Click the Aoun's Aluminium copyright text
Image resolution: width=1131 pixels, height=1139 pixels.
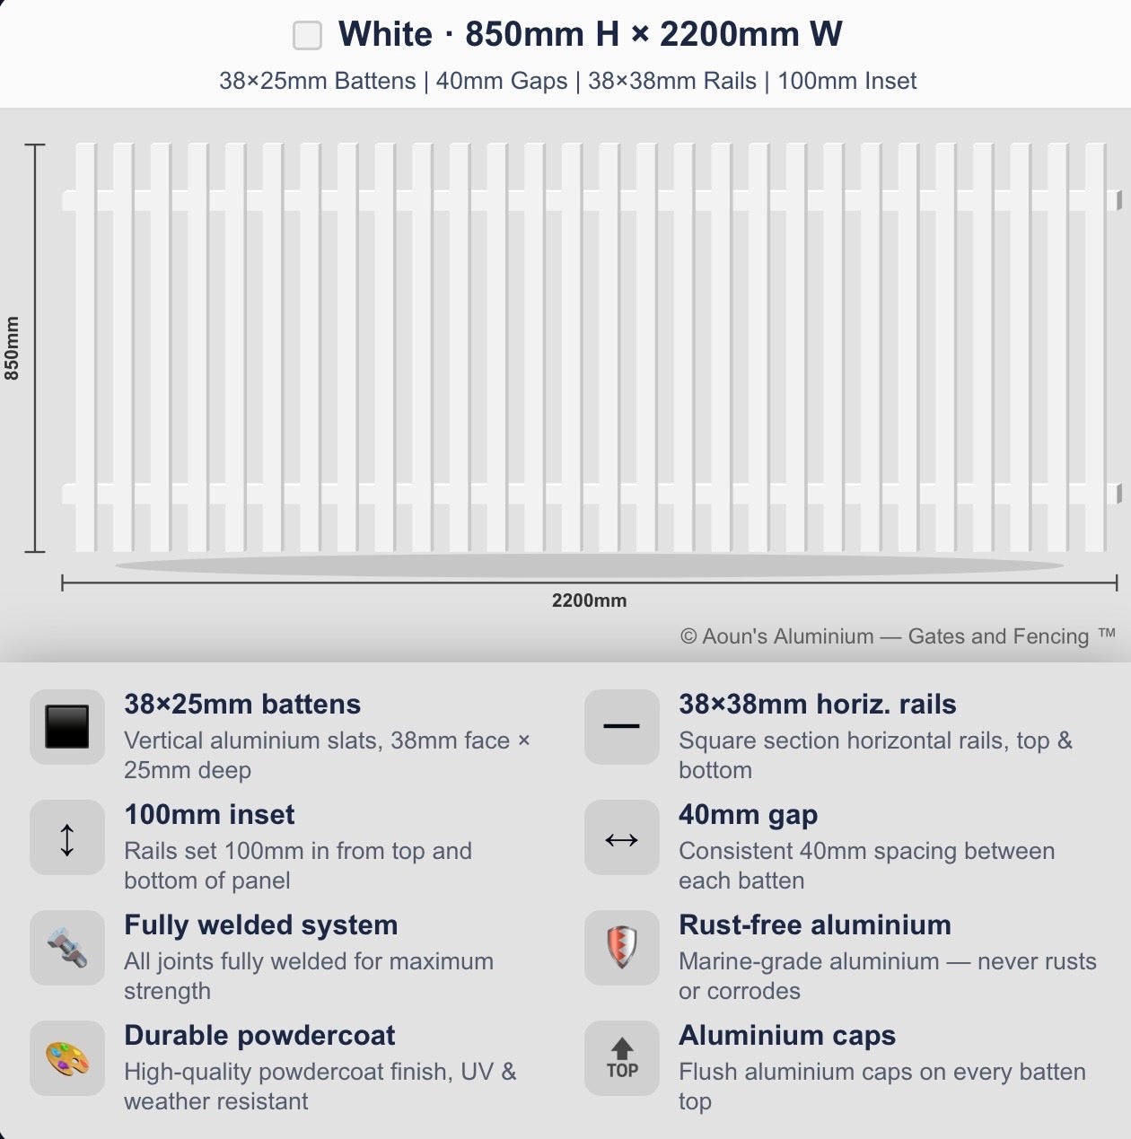(x=898, y=636)
